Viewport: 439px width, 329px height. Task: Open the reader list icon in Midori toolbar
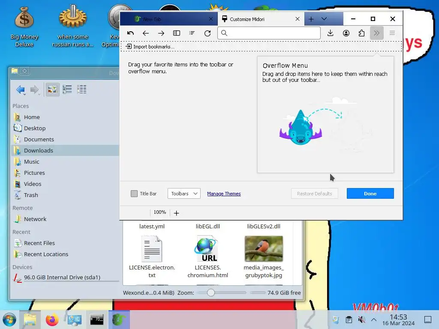[192, 33]
